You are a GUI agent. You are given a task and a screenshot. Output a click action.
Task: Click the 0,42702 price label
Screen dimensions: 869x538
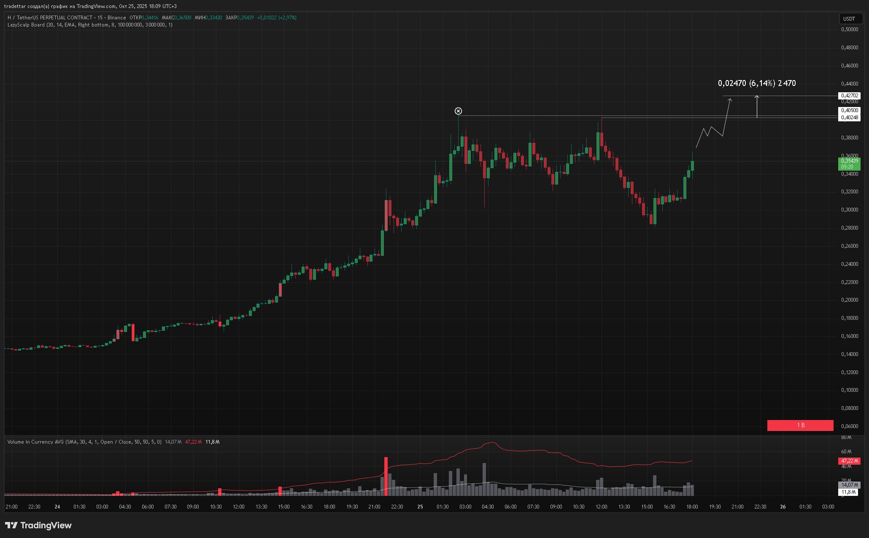[849, 96]
